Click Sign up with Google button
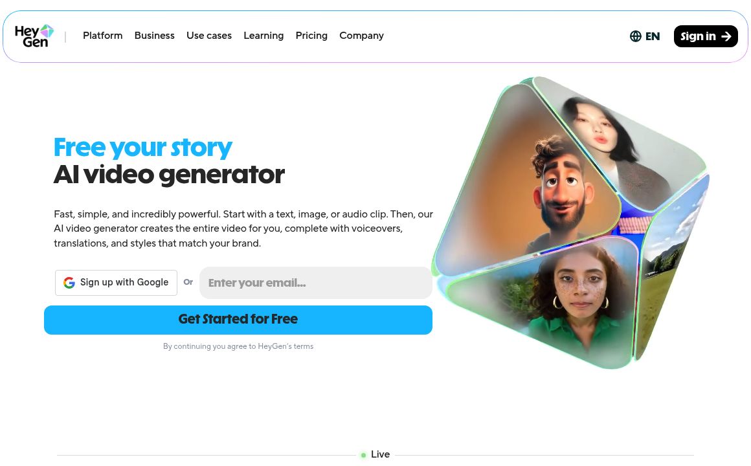Screen dimensions: 751x466 point(116,283)
